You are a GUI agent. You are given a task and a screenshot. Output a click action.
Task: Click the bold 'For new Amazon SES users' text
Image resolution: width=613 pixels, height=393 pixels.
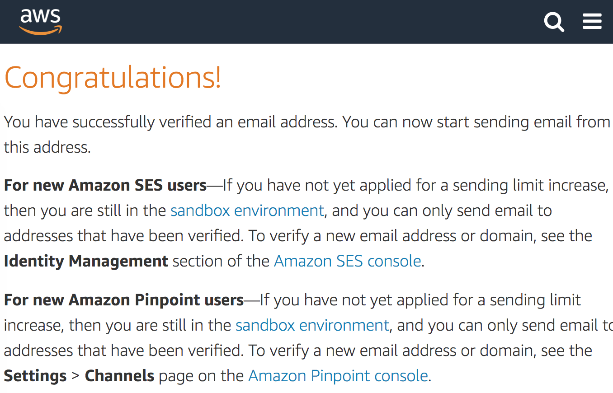105,185
